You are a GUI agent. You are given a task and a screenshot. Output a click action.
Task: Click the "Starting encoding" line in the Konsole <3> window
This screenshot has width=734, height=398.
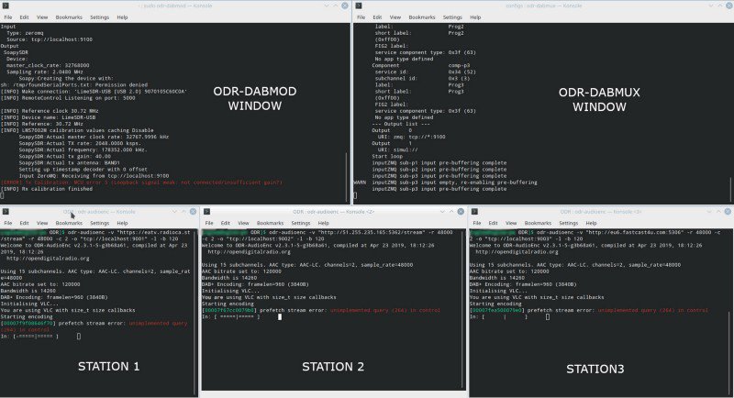click(495, 304)
